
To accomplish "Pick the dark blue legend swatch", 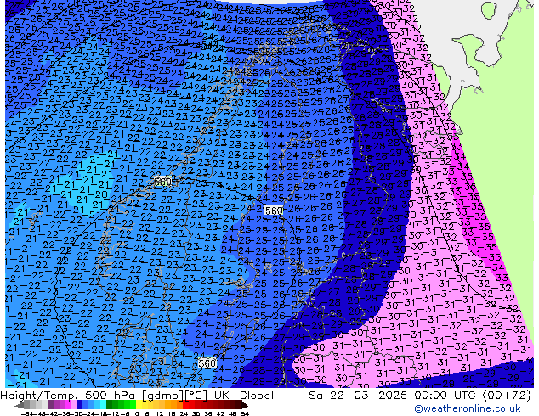I will [x=80, y=405].
